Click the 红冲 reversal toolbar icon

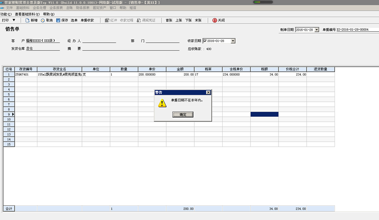click(108, 21)
